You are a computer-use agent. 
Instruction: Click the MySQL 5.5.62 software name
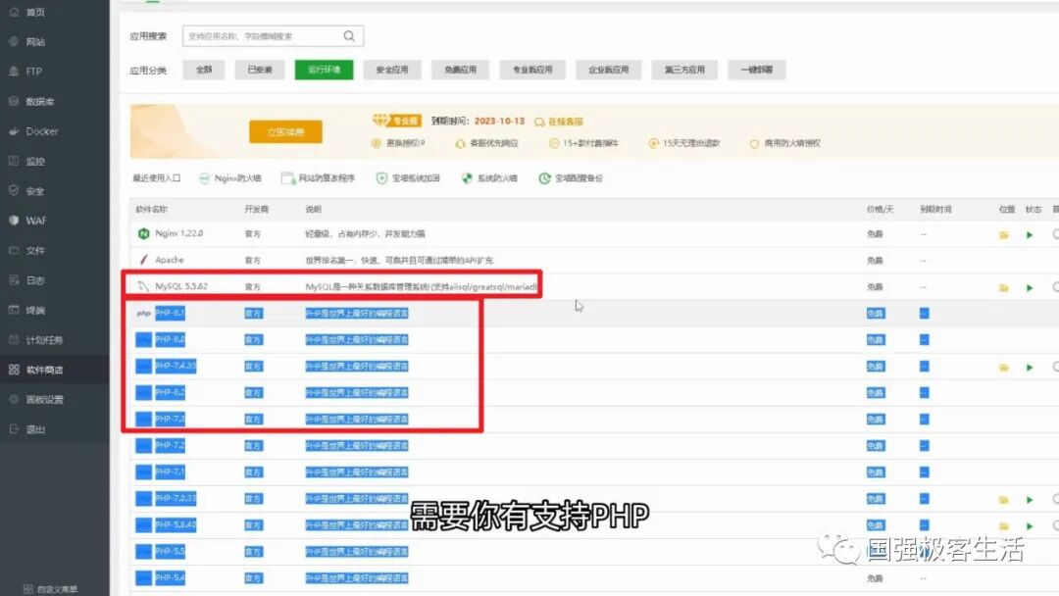click(x=181, y=286)
